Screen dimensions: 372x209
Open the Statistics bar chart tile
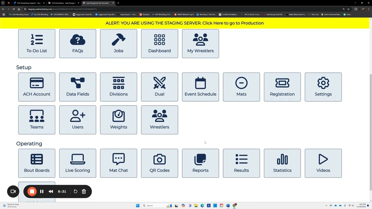tap(282, 163)
